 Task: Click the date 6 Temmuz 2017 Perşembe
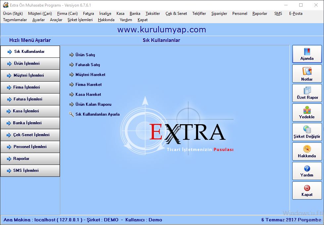click(291, 220)
